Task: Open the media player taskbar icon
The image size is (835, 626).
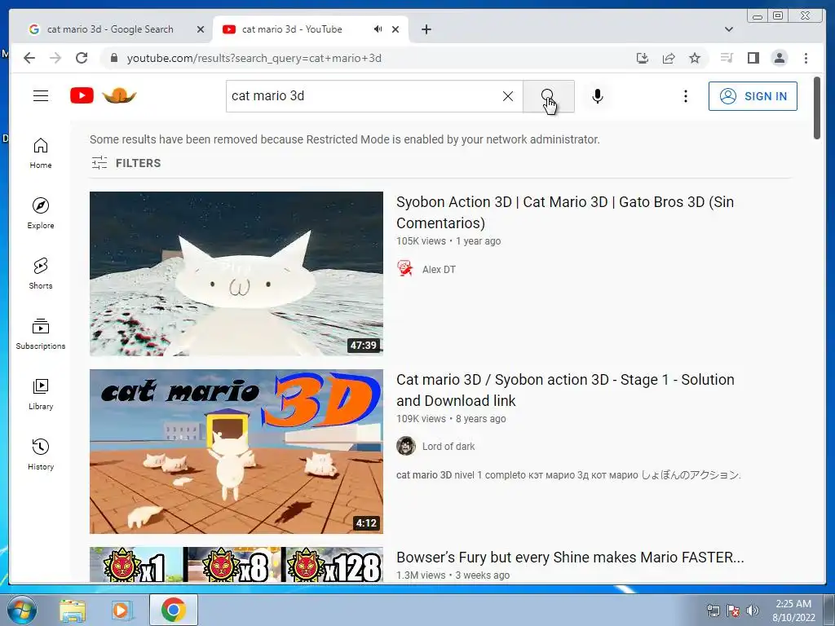Action: (x=122, y=610)
